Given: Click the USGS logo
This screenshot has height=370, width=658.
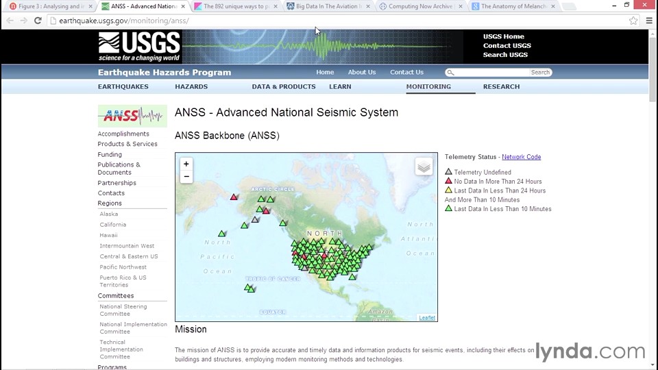Looking at the screenshot, I should tap(139, 47).
